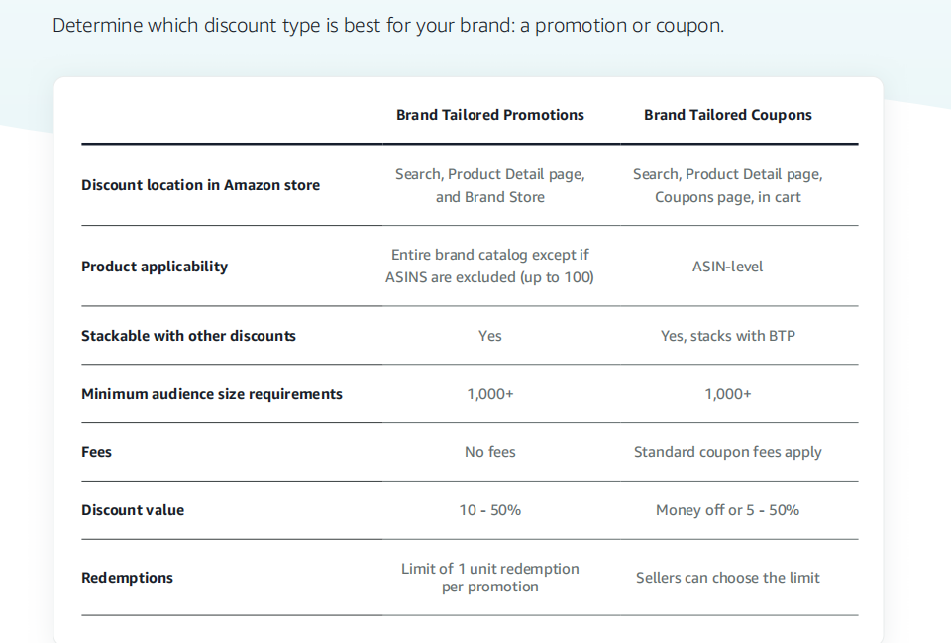Click the Redemptions row label
Viewport: 951px width, 643px height.
[x=128, y=578]
